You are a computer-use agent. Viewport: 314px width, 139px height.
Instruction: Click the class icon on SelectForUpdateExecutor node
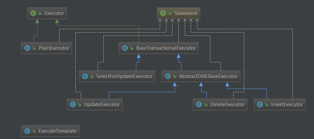(x=85, y=76)
